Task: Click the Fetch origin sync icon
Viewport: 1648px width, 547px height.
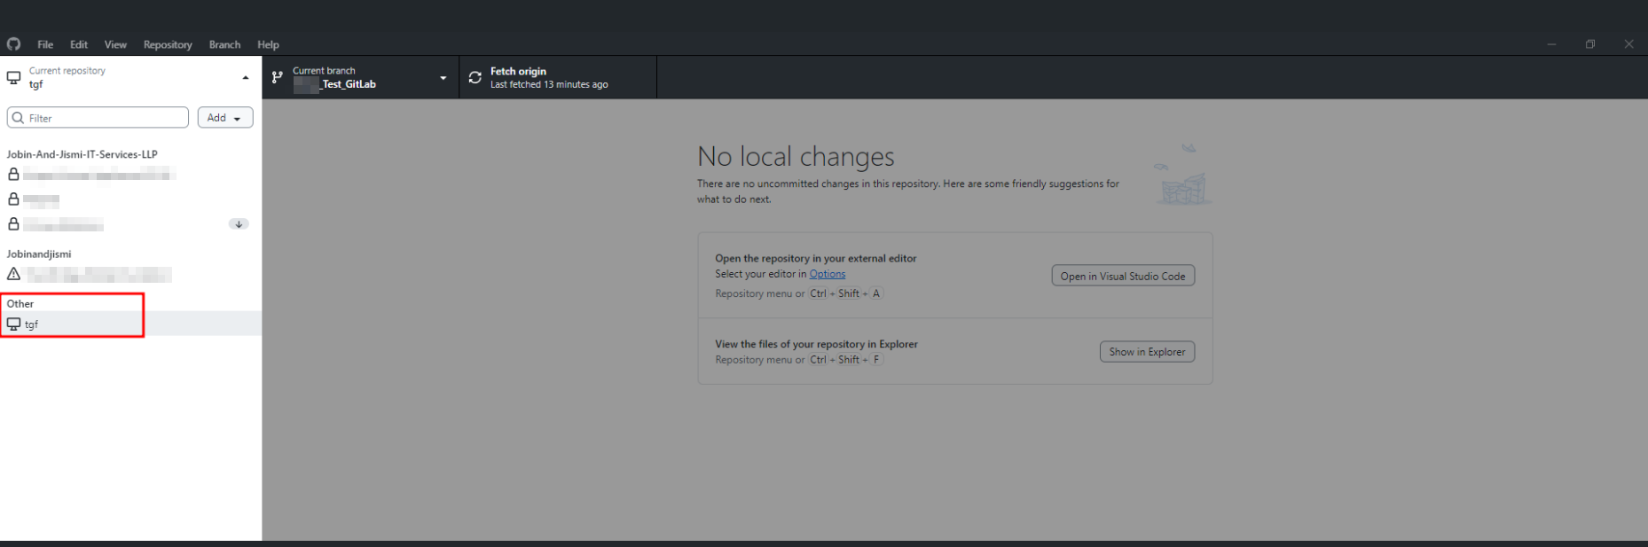Action: click(475, 78)
